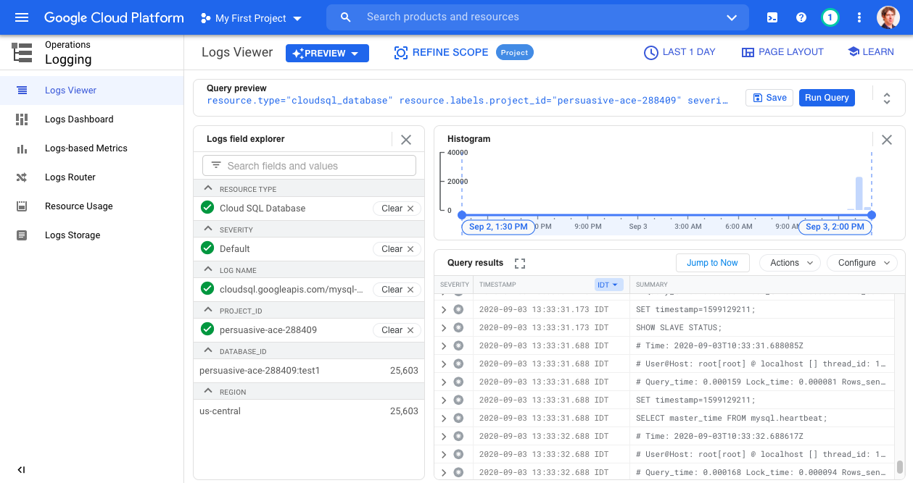This screenshot has width=913, height=483.
Task: Open the LEARN link
Action: pyautogui.click(x=870, y=52)
